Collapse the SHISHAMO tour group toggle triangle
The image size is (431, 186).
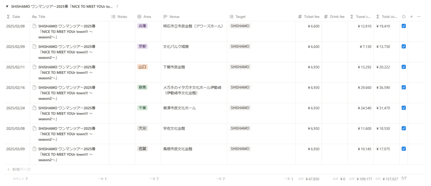point(7,6)
